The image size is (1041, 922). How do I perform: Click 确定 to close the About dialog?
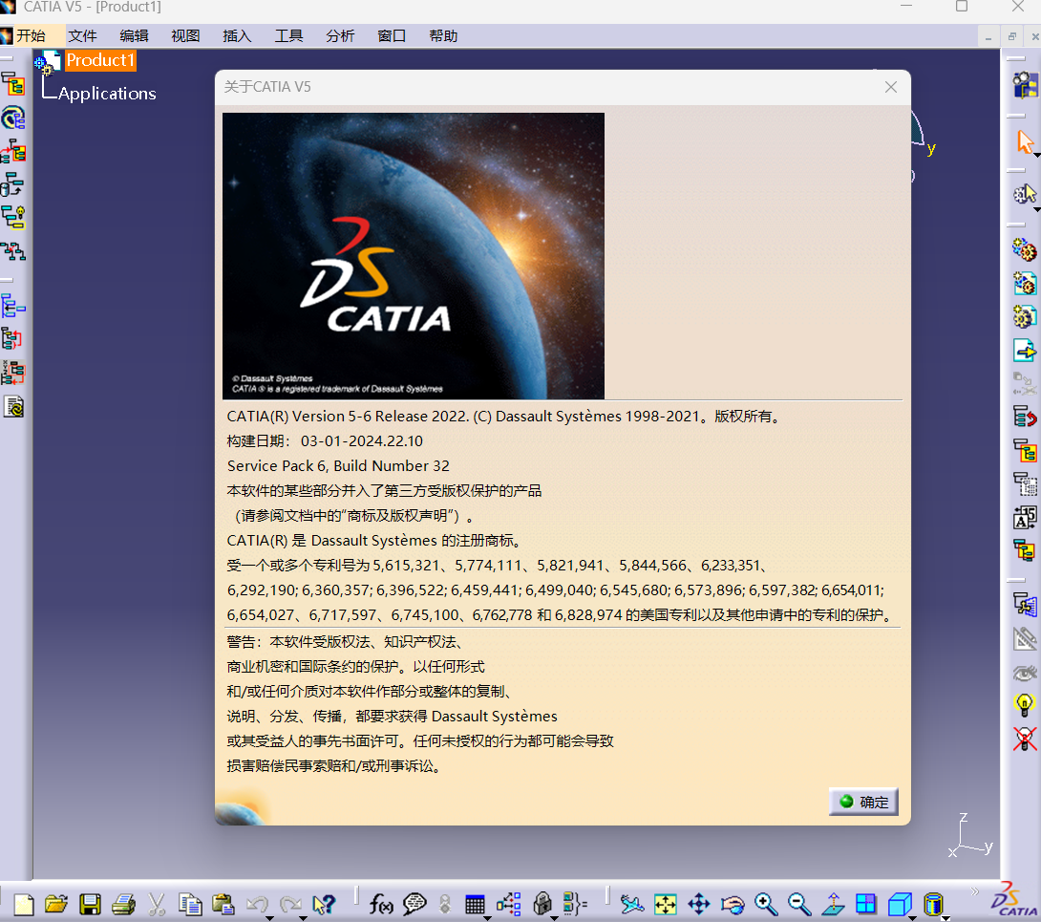point(862,802)
